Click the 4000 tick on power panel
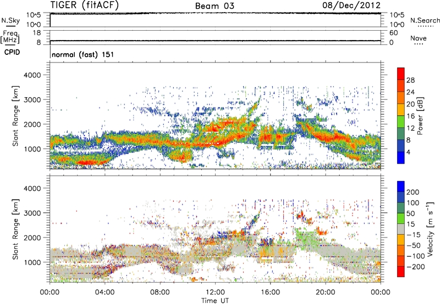Screen dimensions: 440x304 point(32,75)
